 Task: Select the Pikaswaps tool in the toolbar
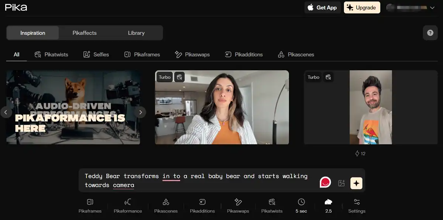click(x=238, y=206)
